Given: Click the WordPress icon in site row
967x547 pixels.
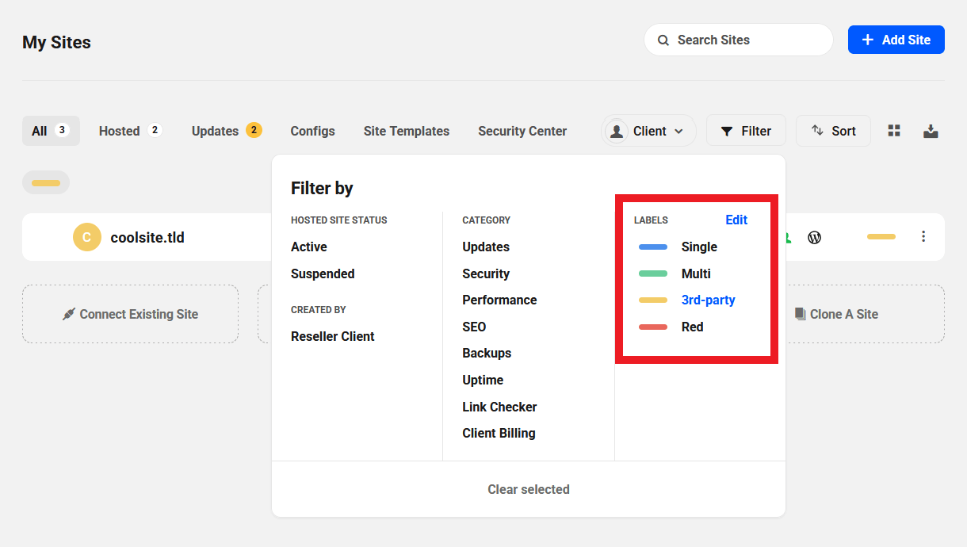Looking at the screenshot, I should [x=814, y=237].
